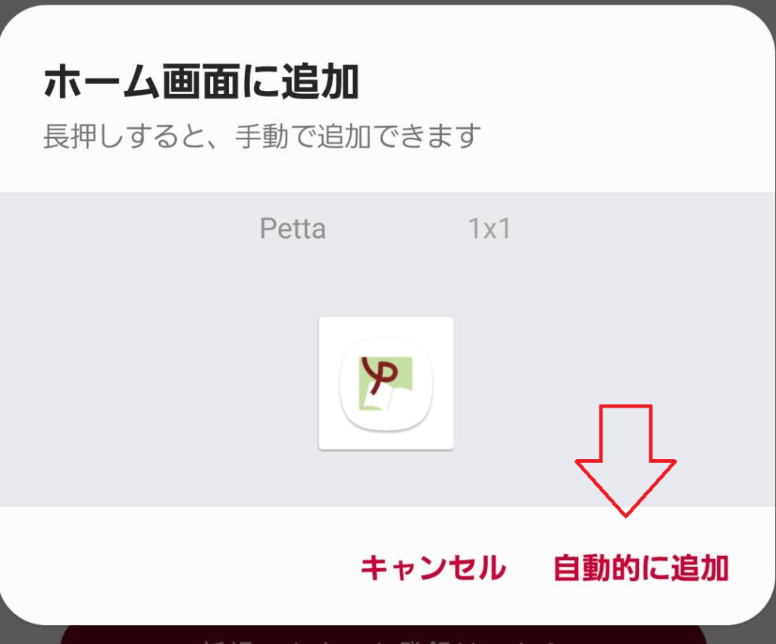Viewport: 776px width, 644px height.
Task: Tap the 長押しすると、手動で追加できます hint text
Action: coord(262,136)
